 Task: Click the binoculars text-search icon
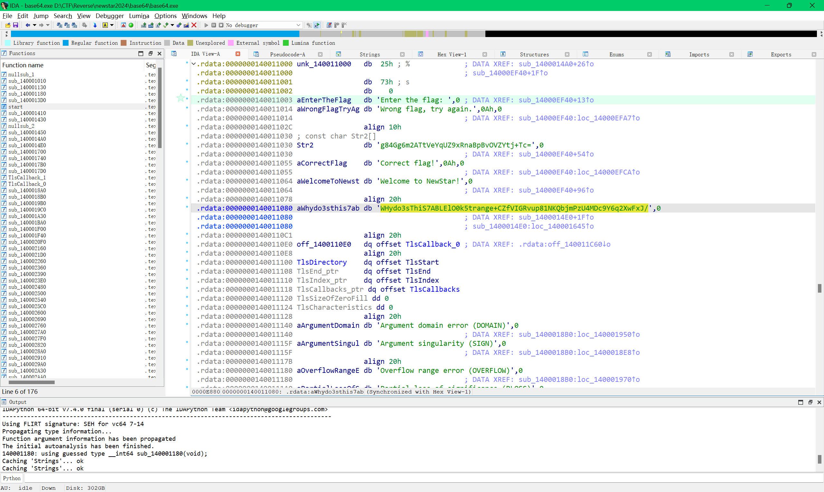pyautogui.click(x=67, y=25)
